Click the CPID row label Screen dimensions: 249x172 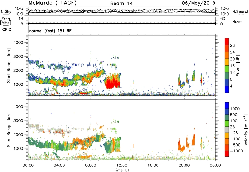tap(7, 29)
